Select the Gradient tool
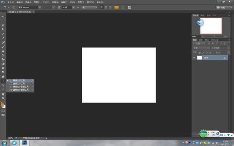 coord(3,63)
